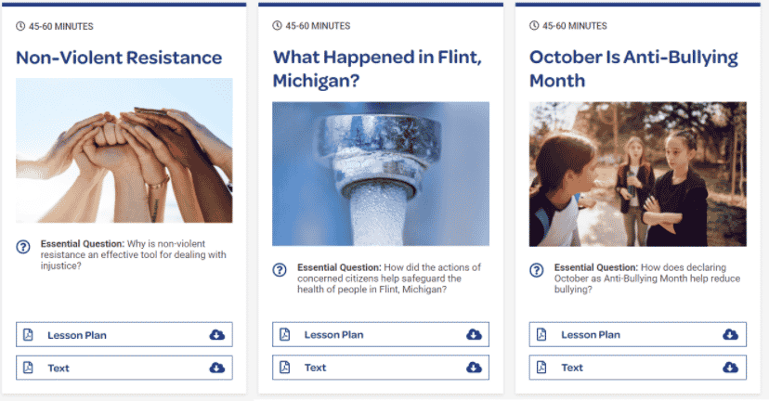Click question mark icon under Anti-Bullying image
The image size is (769, 401).
[x=537, y=269]
